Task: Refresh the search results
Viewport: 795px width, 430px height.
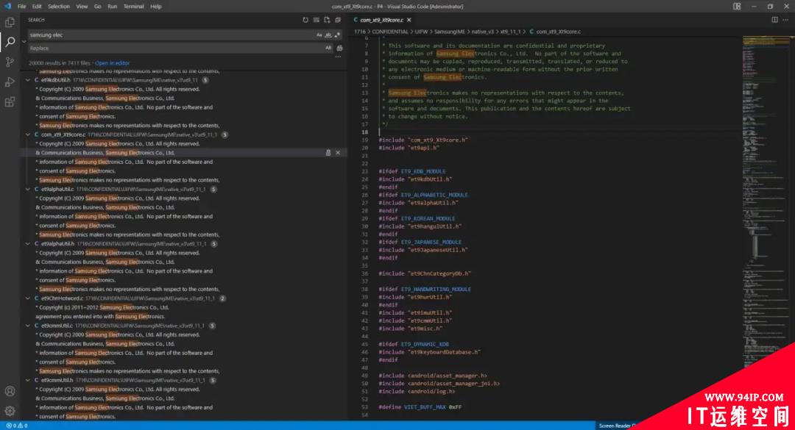Action: tap(305, 21)
